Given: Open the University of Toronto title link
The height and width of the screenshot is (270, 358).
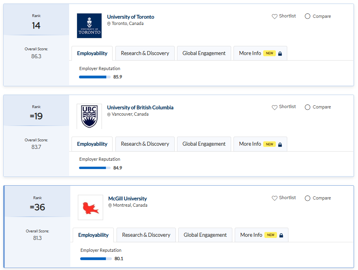Looking at the screenshot, I should click(x=131, y=17).
